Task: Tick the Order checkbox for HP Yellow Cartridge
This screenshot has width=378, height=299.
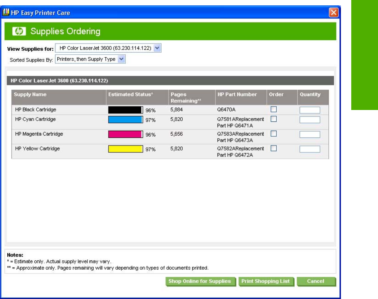Action: tap(274, 149)
